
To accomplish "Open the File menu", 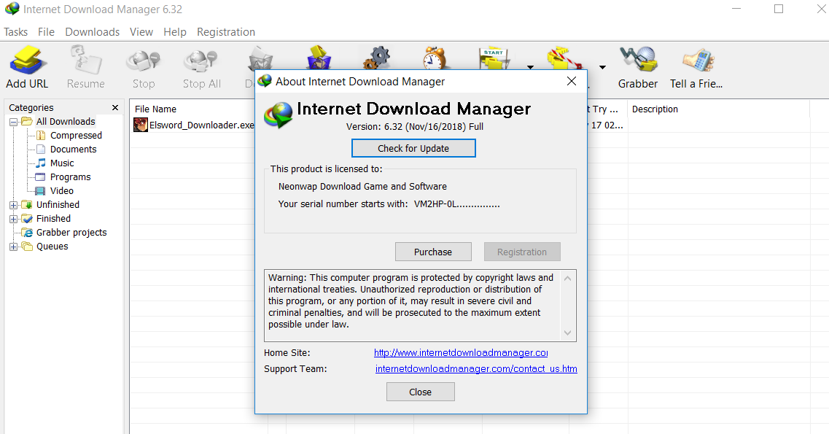I will point(46,31).
